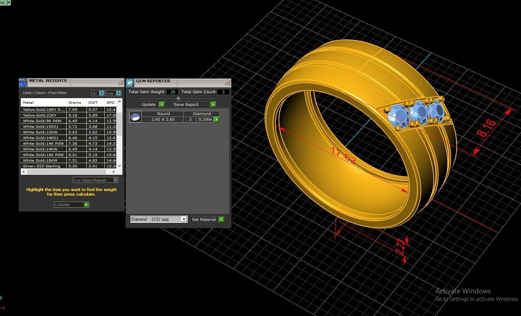Click the Round shape cell in Gem Reporter

point(163,114)
